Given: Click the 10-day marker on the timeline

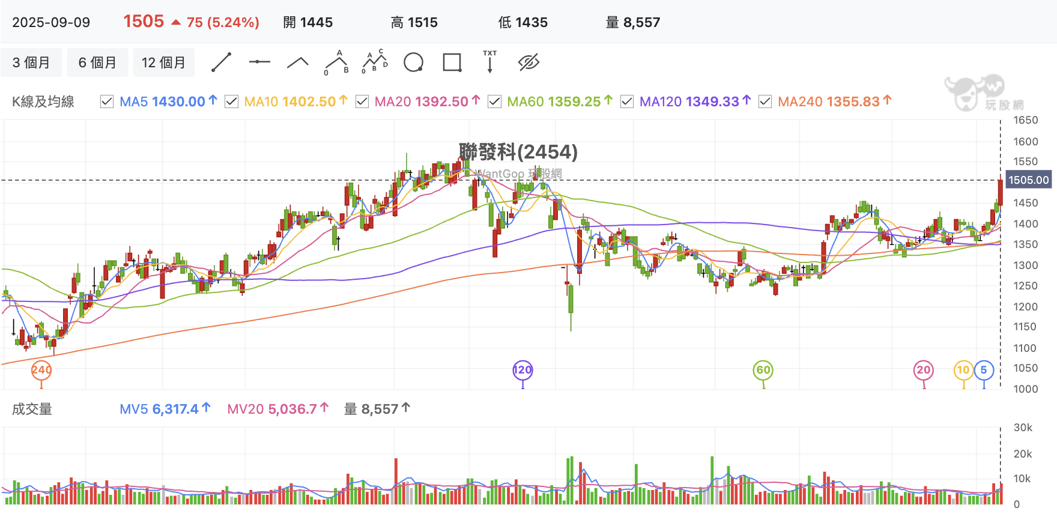Looking at the screenshot, I should pos(963,370).
